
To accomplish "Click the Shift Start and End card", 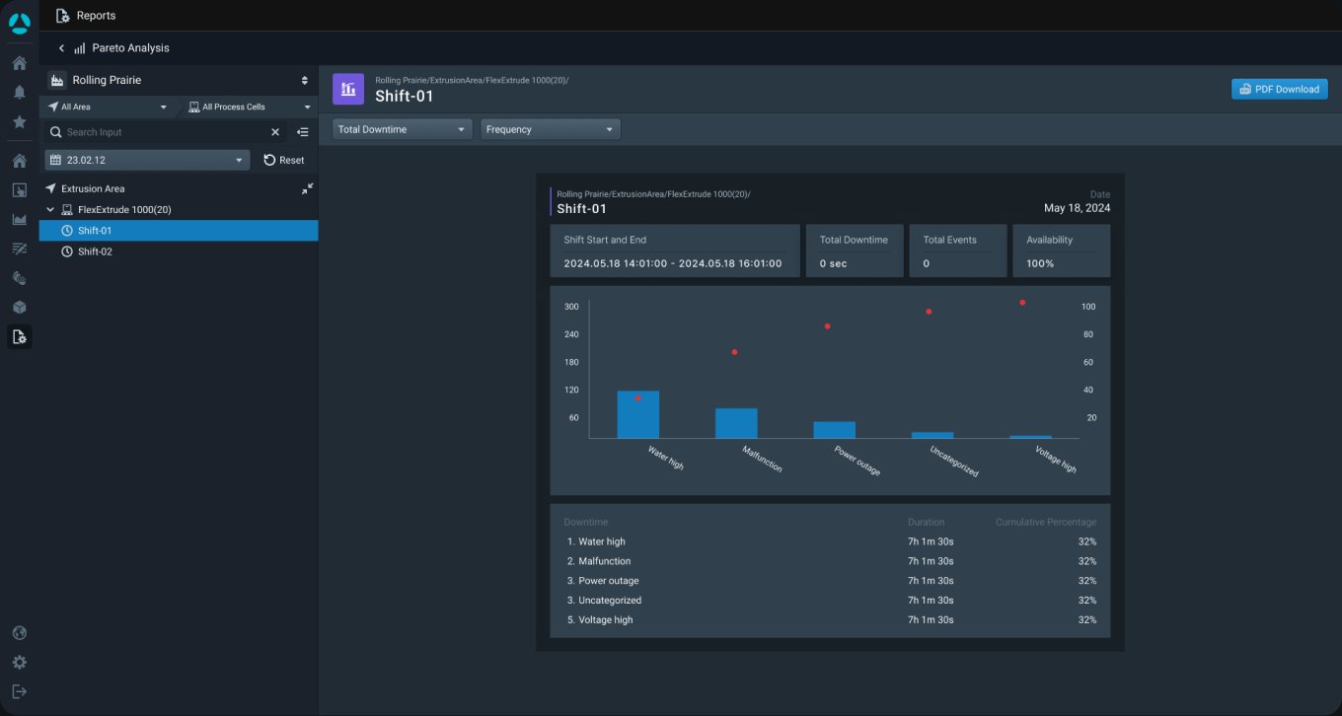I will point(675,251).
